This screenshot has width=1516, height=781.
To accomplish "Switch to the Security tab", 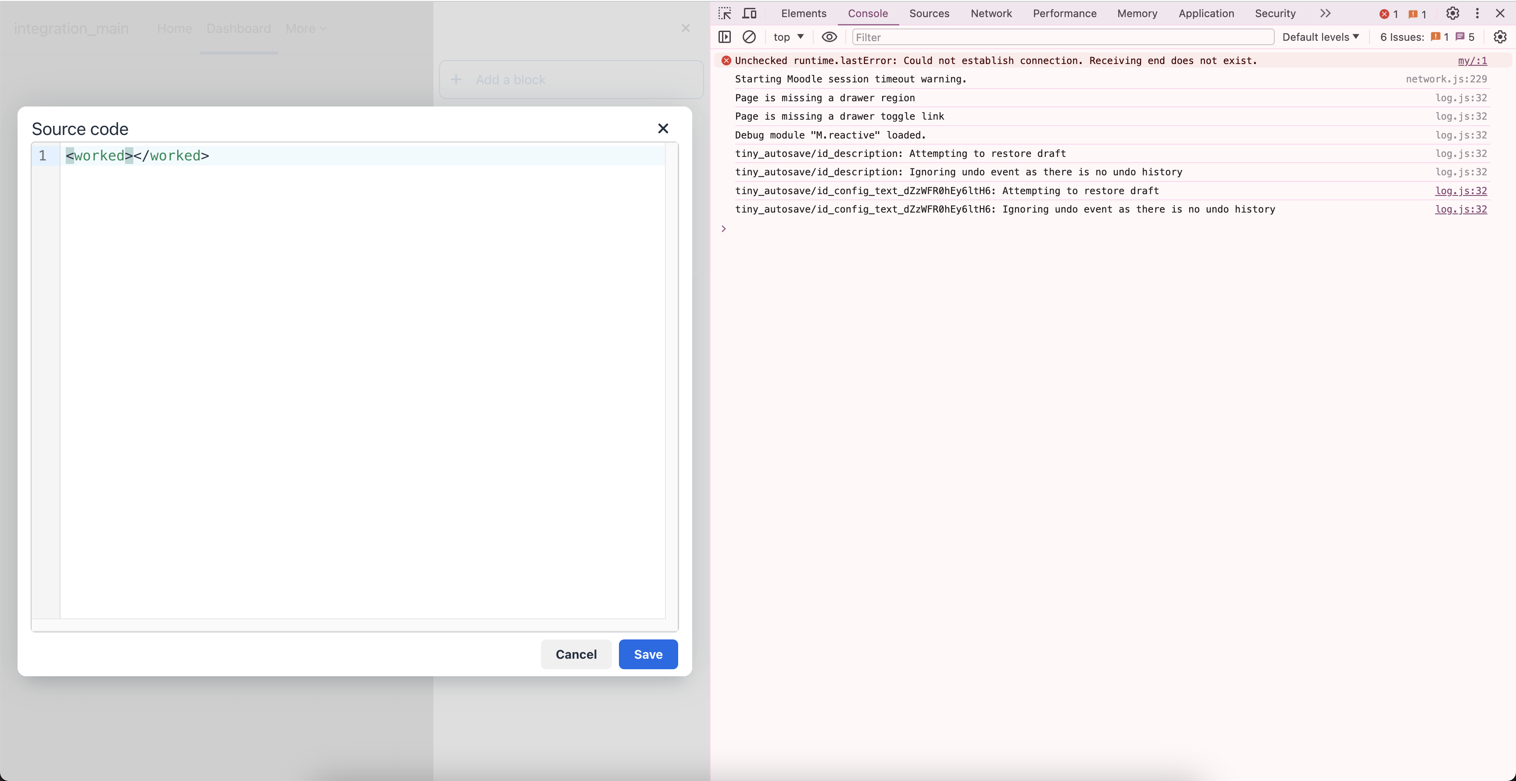I will [1275, 14].
